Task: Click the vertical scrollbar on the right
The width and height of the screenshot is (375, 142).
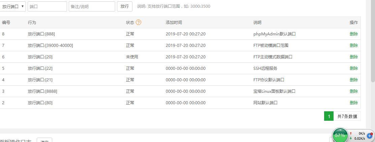Action: coord(373,40)
